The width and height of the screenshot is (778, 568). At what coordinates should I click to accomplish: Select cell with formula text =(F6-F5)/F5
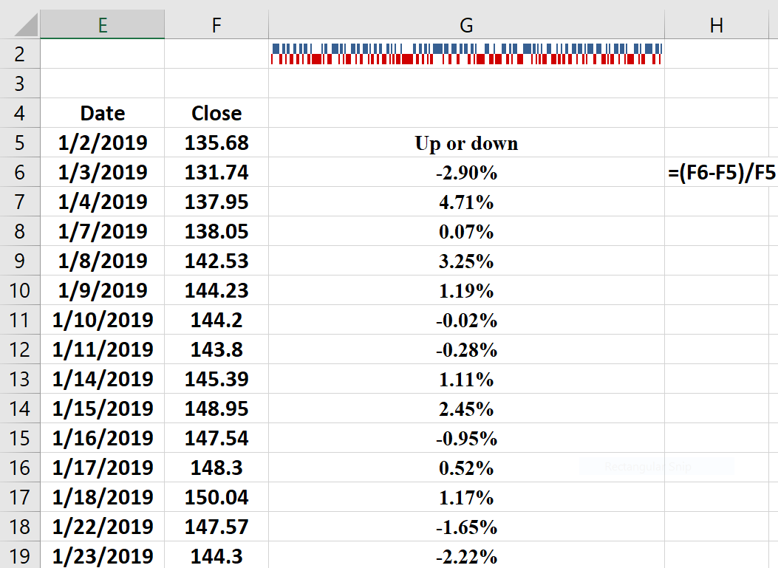point(721,173)
